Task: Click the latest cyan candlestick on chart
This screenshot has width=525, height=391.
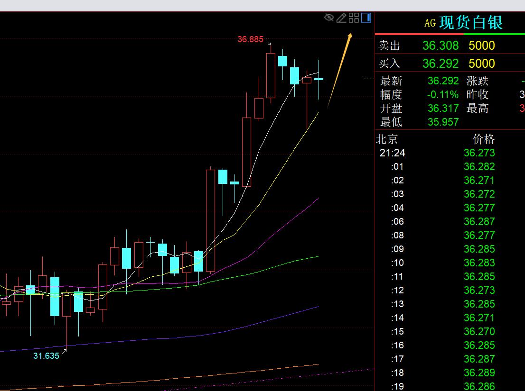Action: [319, 79]
